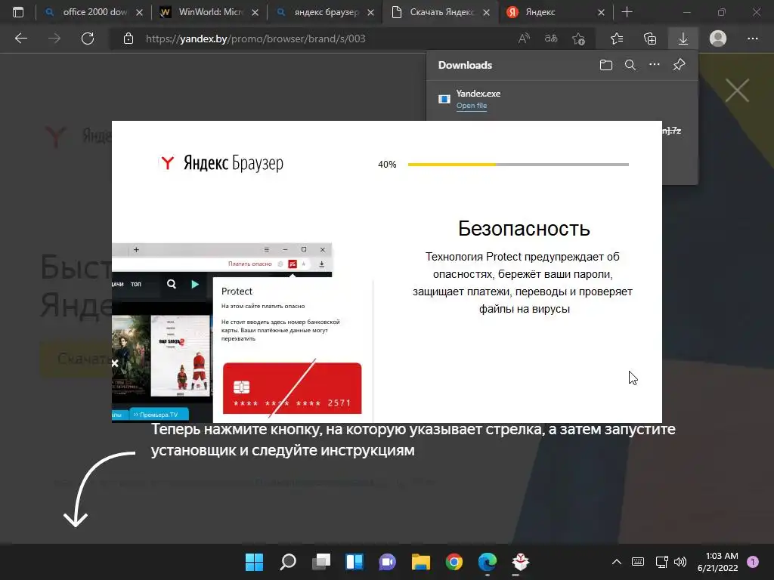Open the Favorites list
The image size is (774, 580).
[617, 39]
